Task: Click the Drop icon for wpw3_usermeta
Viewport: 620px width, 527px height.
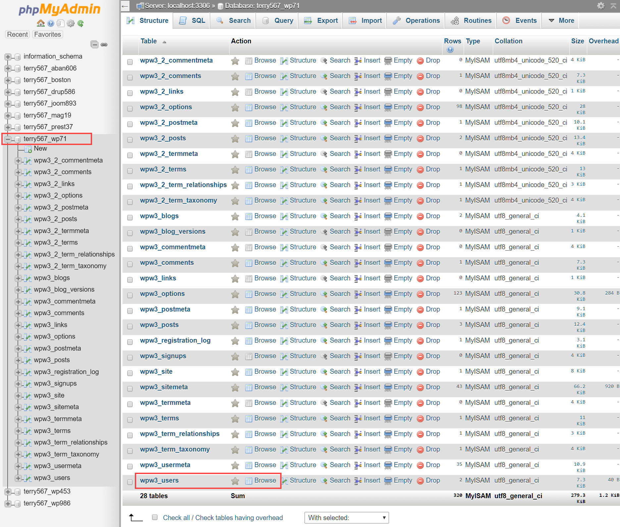Action: tap(420, 465)
